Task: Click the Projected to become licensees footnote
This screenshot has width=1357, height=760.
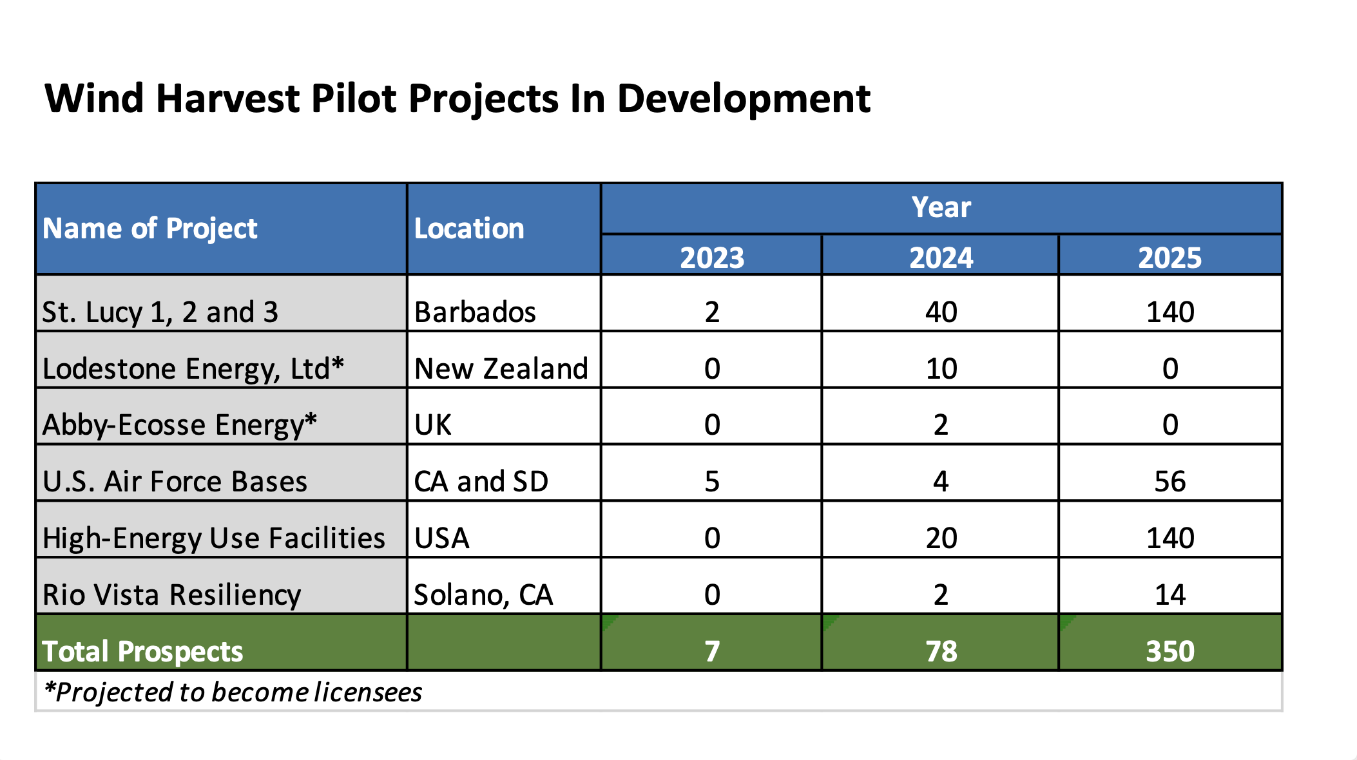Action: tap(233, 692)
